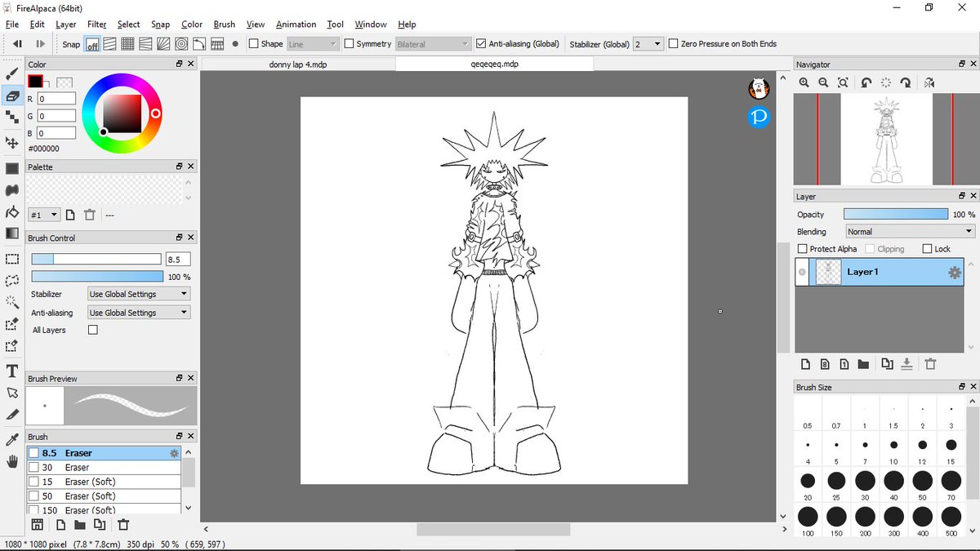
Task: Rotate canvas right in Navigator
Action: pyautogui.click(x=906, y=82)
